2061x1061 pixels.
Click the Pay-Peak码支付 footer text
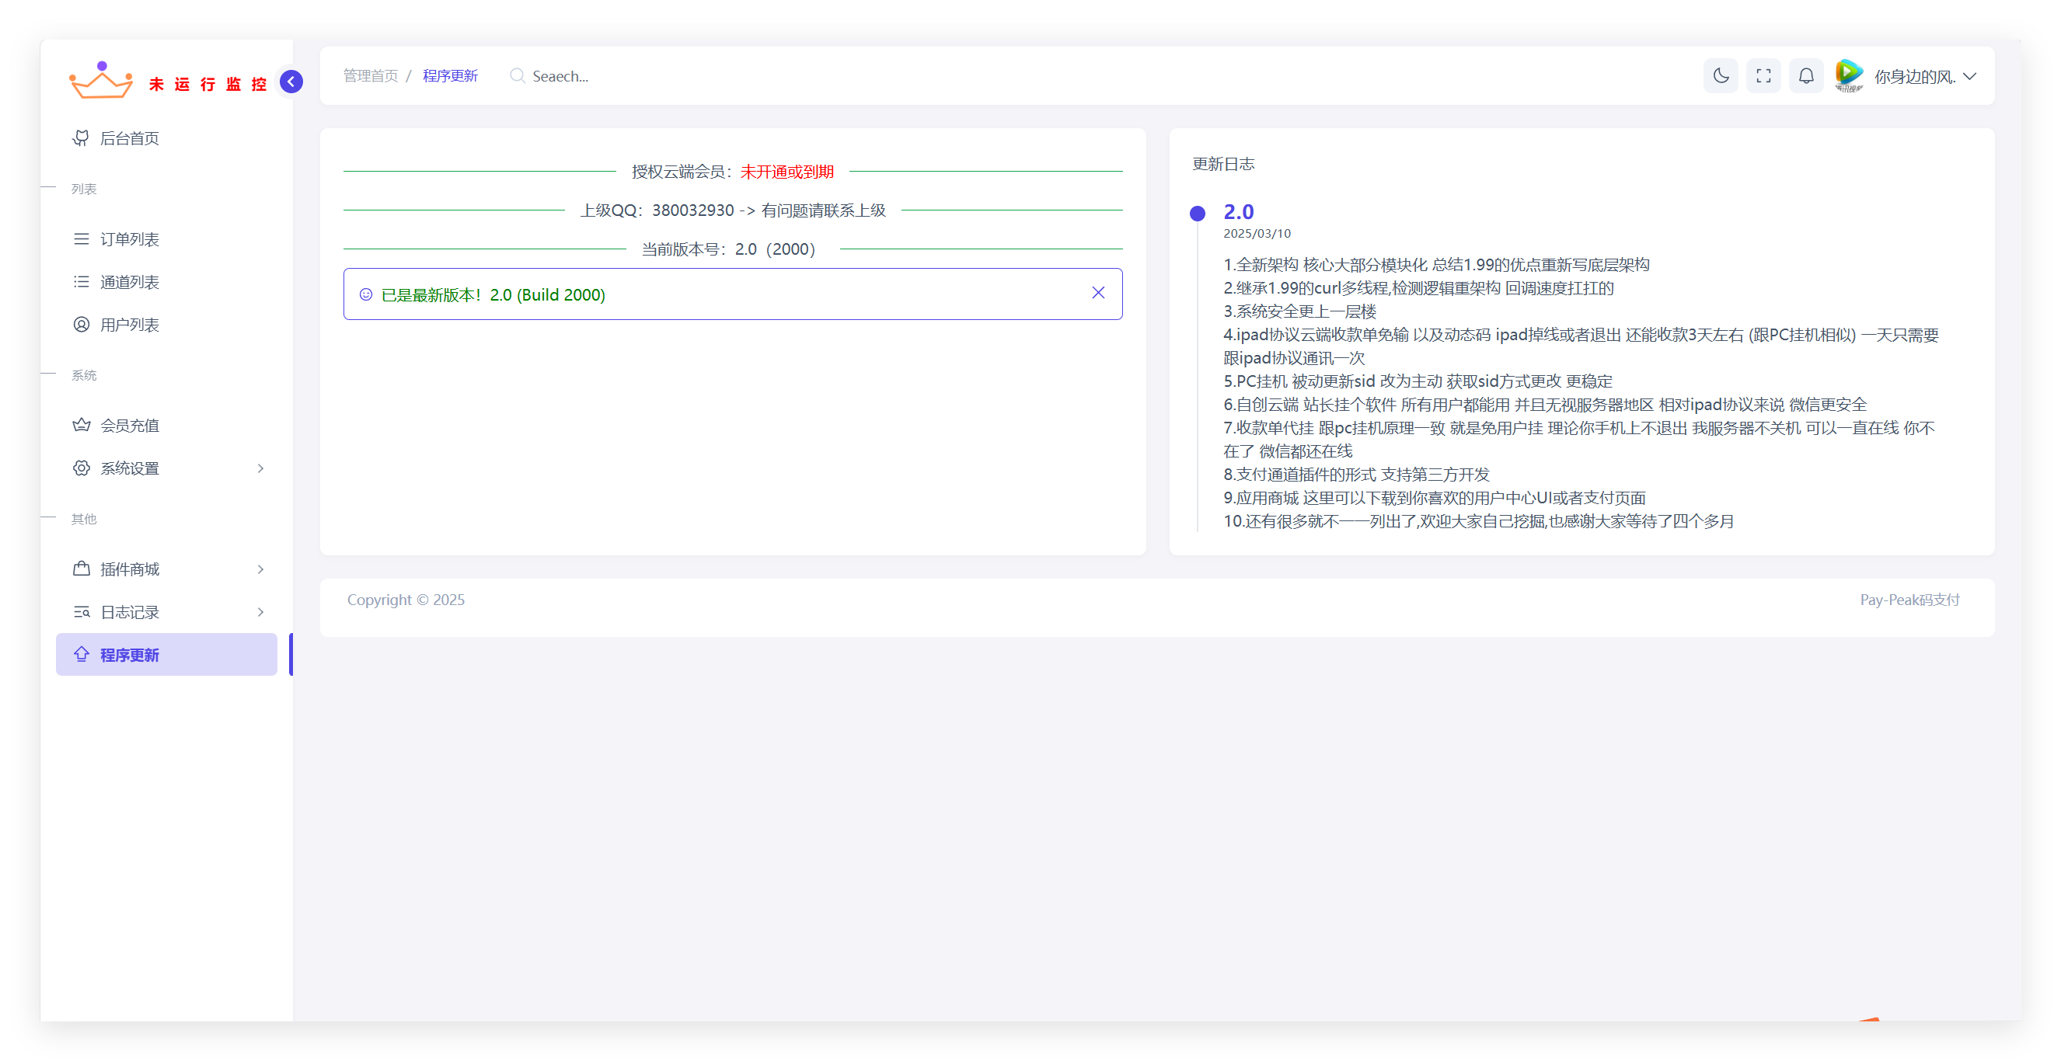(1909, 600)
